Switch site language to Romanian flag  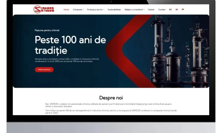point(170,10)
